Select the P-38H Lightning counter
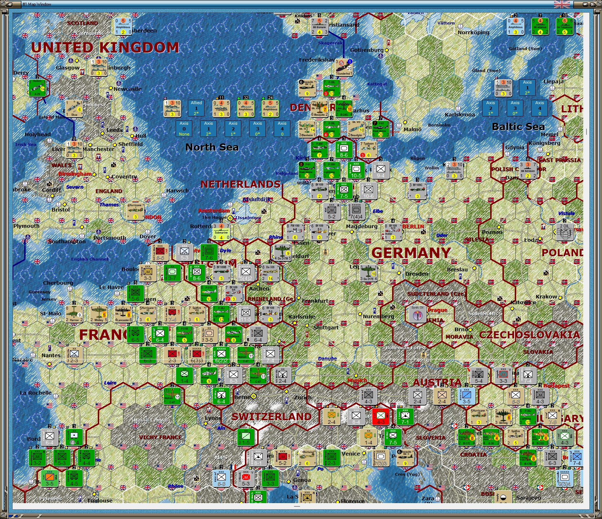602x519 pixels. 331,170
